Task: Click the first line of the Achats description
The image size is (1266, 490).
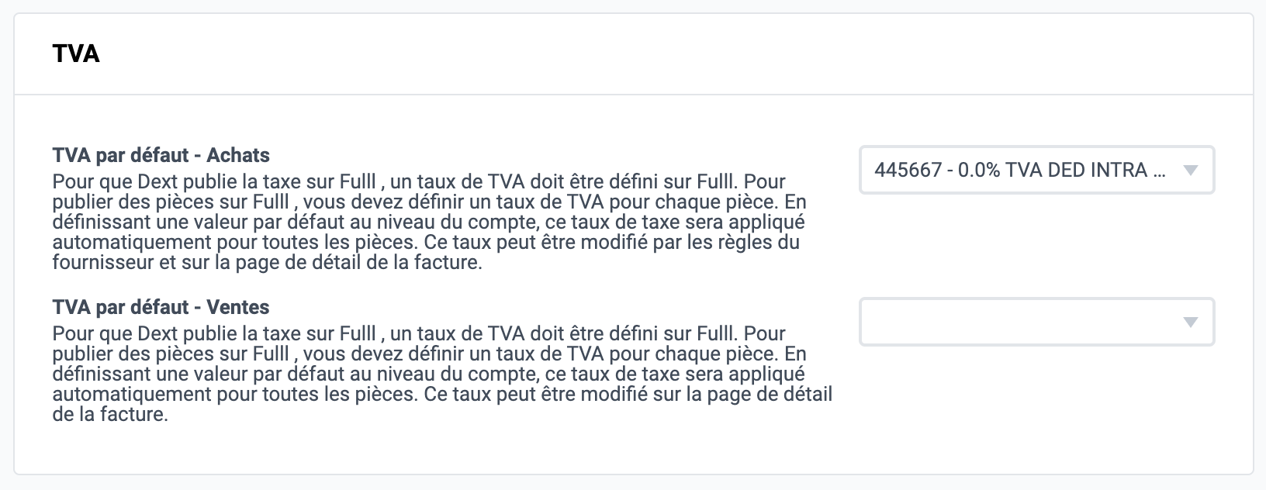Action: pos(420,181)
